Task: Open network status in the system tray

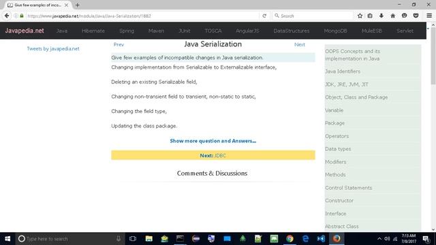Action: [x=395, y=239]
